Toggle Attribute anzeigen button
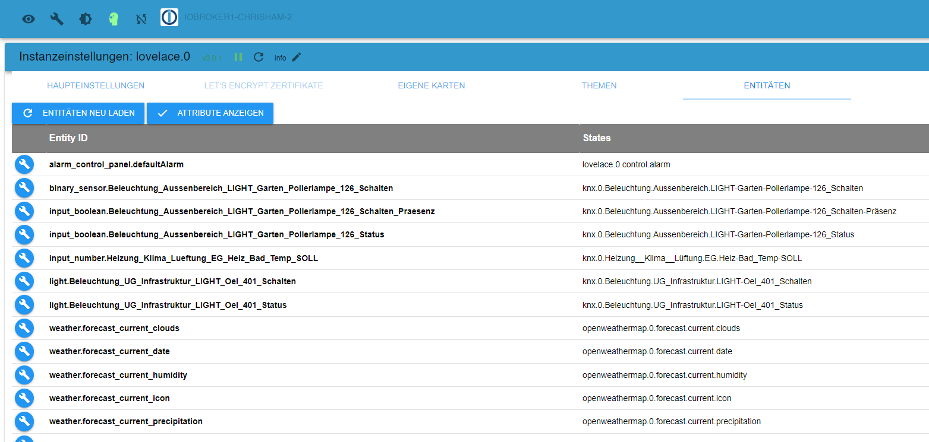The height and width of the screenshot is (442, 929). click(210, 113)
